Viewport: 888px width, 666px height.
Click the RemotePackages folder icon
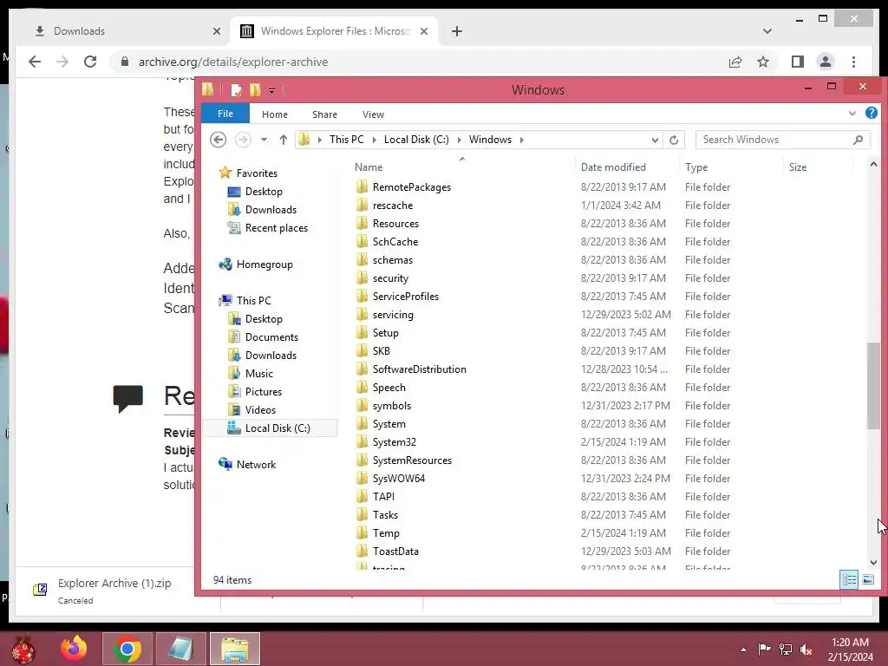click(x=362, y=187)
